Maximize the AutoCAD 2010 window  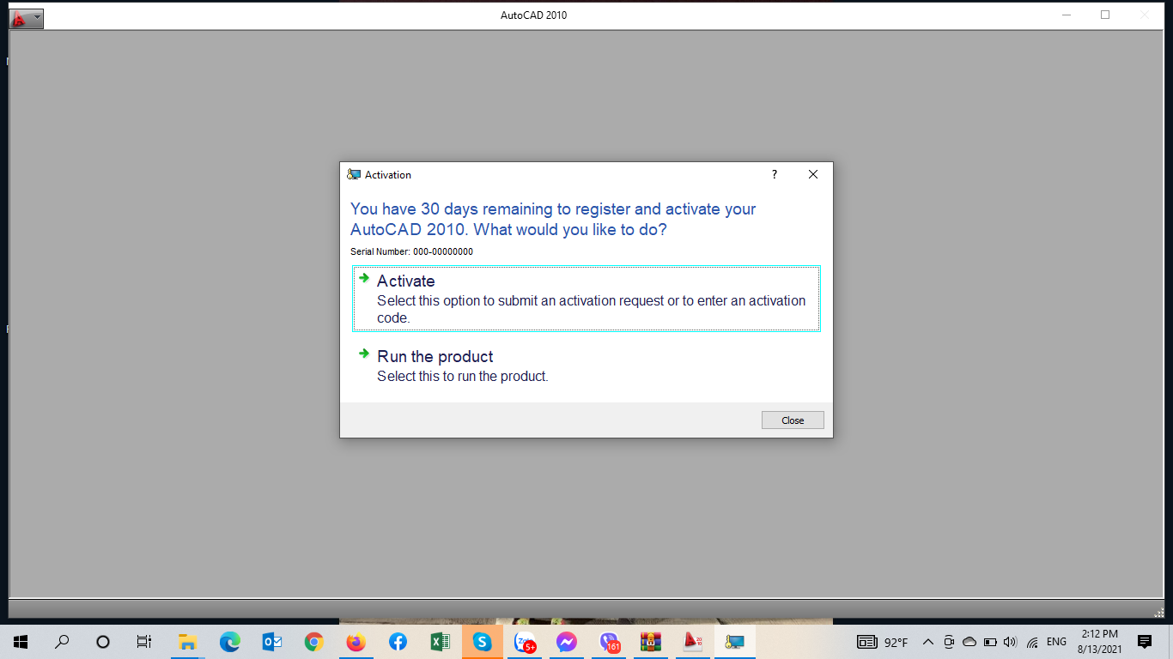[1105, 15]
